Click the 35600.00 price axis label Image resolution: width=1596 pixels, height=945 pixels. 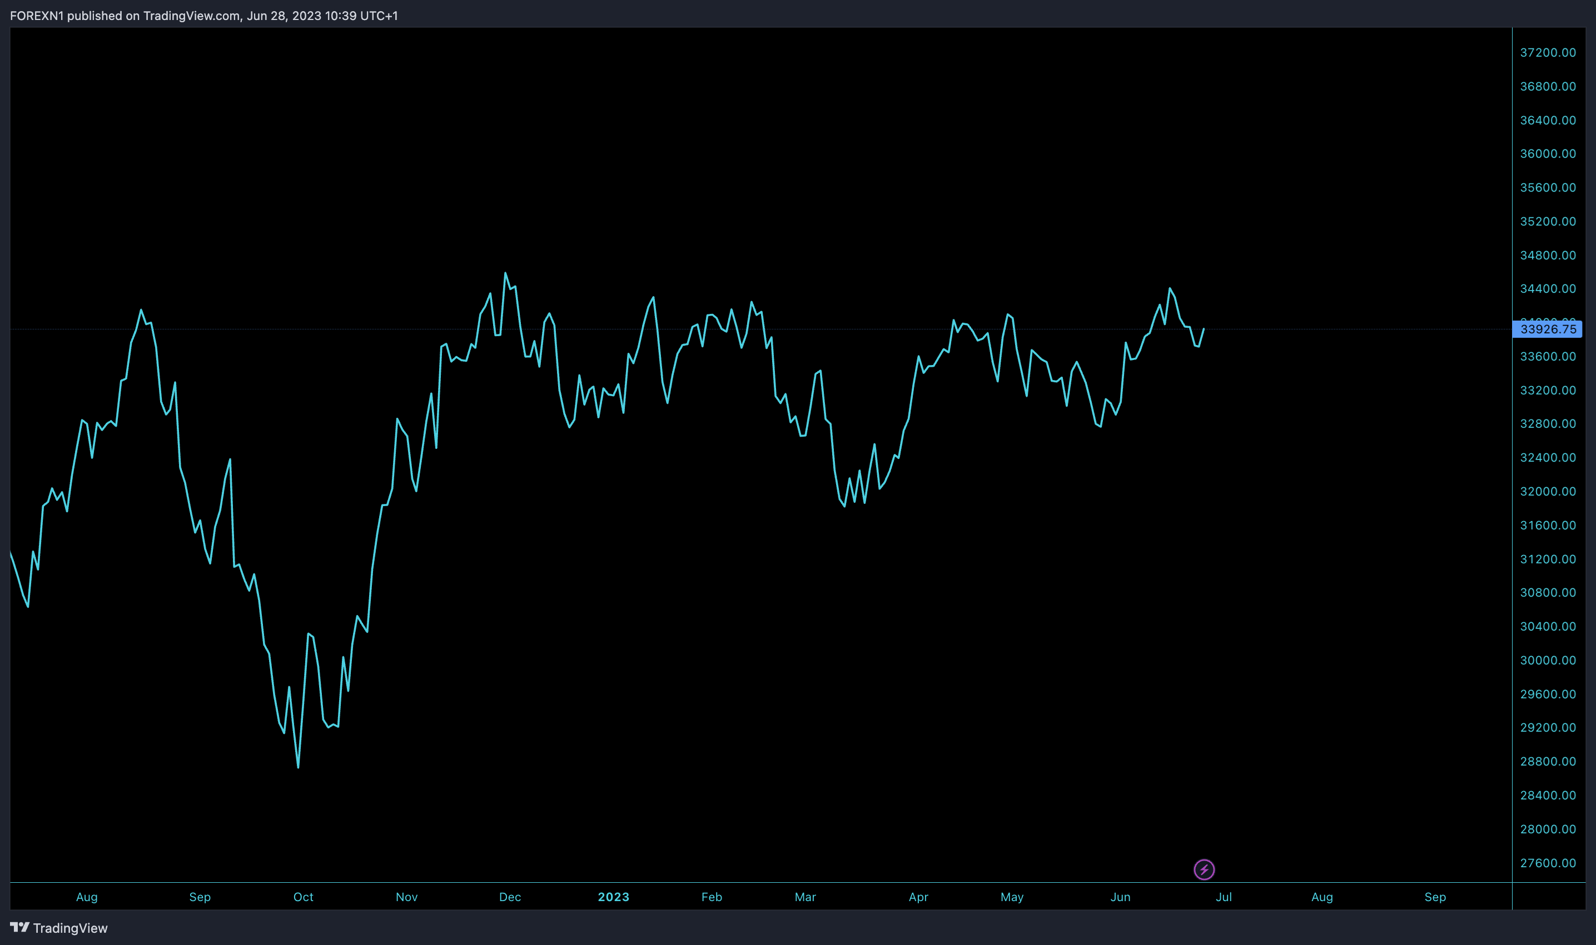[1548, 188]
